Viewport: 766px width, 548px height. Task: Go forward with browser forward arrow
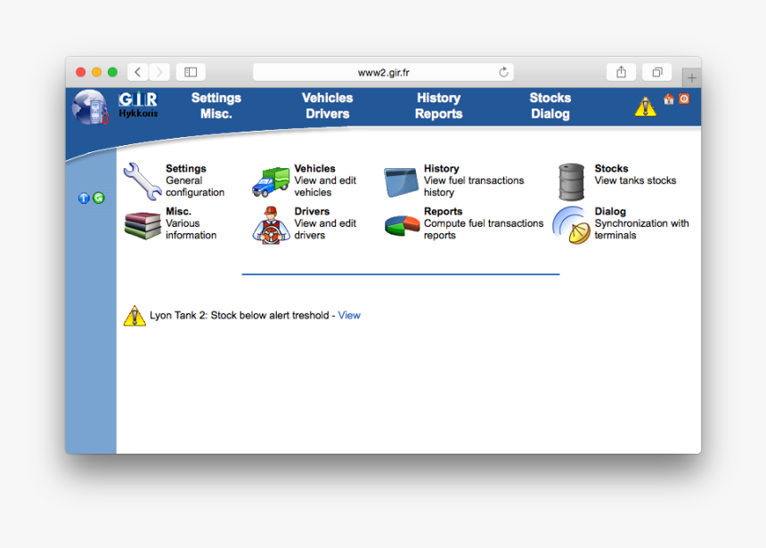point(159,72)
